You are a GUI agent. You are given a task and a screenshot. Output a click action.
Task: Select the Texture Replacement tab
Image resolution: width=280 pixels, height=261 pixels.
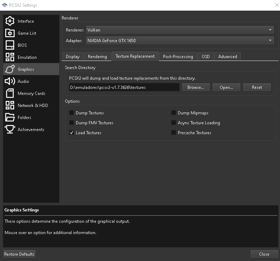point(135,56)
